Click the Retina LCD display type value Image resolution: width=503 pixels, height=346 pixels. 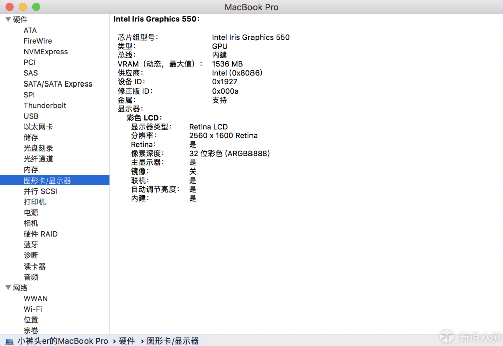pyautogui.click(x=209, y=127)
